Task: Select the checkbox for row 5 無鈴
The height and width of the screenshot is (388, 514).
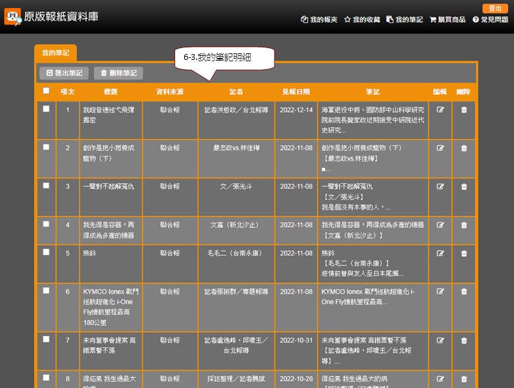Action: [46, 252]
